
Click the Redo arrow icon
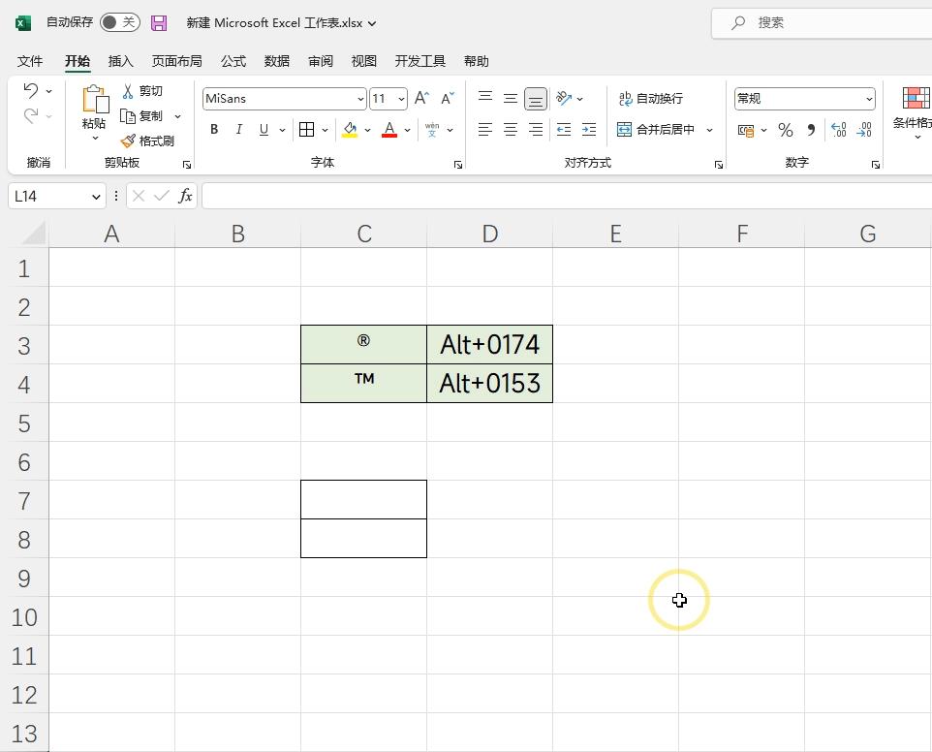(30, 115)
